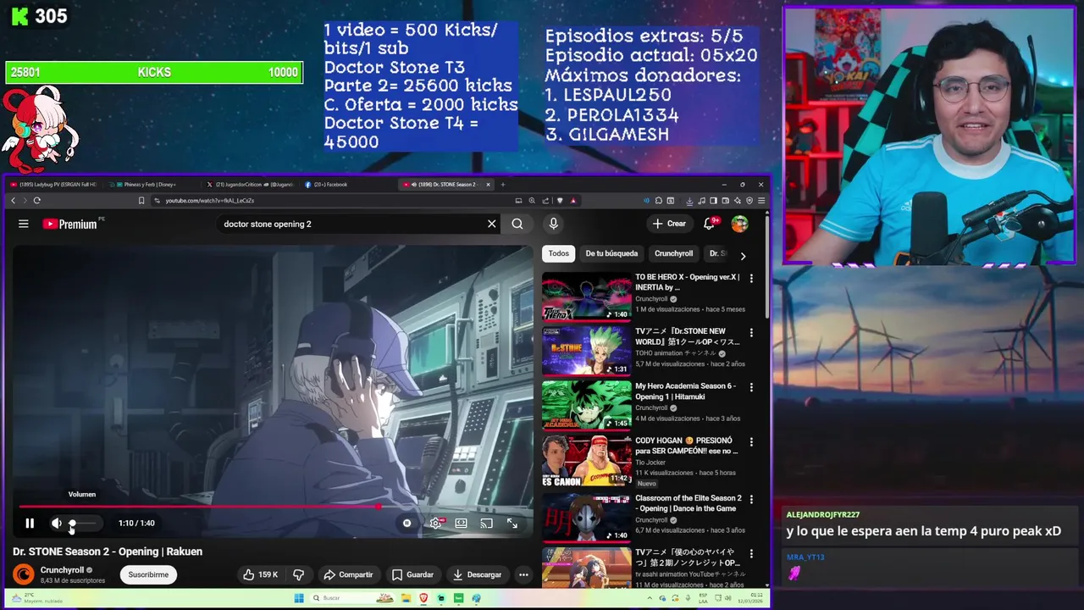Select the Todos filter chip
This screenshot has width=1084, height=610.
[559, 253]
